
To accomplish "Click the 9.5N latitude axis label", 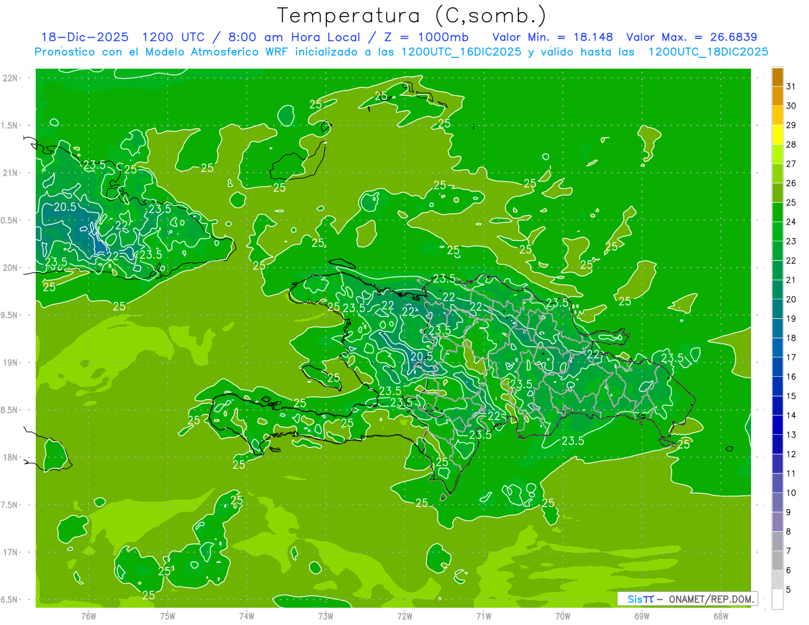I will 10,316.
